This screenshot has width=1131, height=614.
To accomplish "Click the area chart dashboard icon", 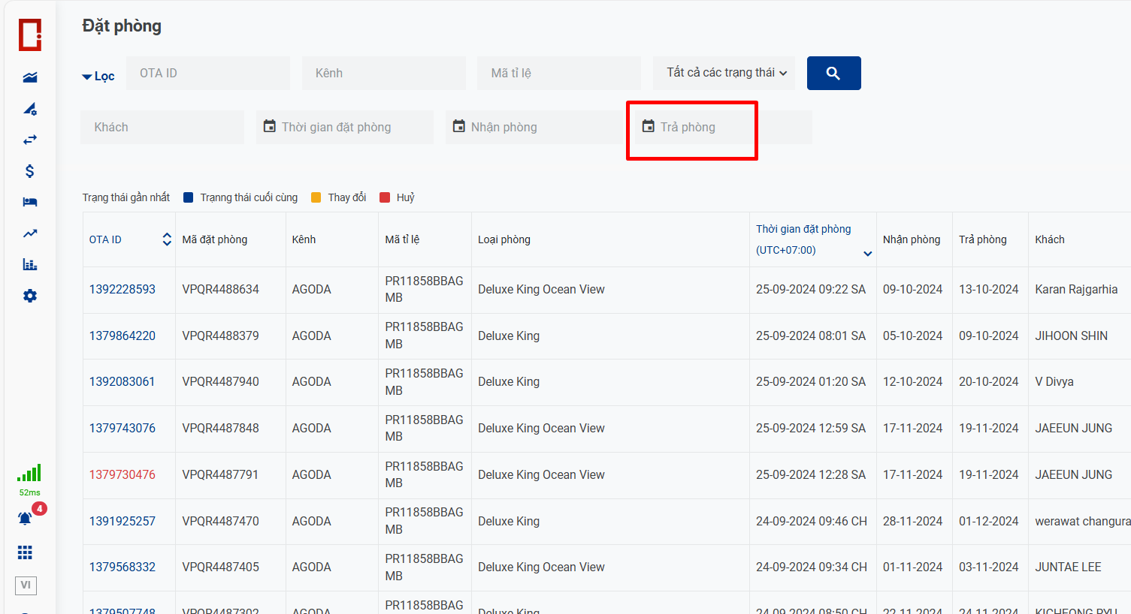I will point(30,77).
